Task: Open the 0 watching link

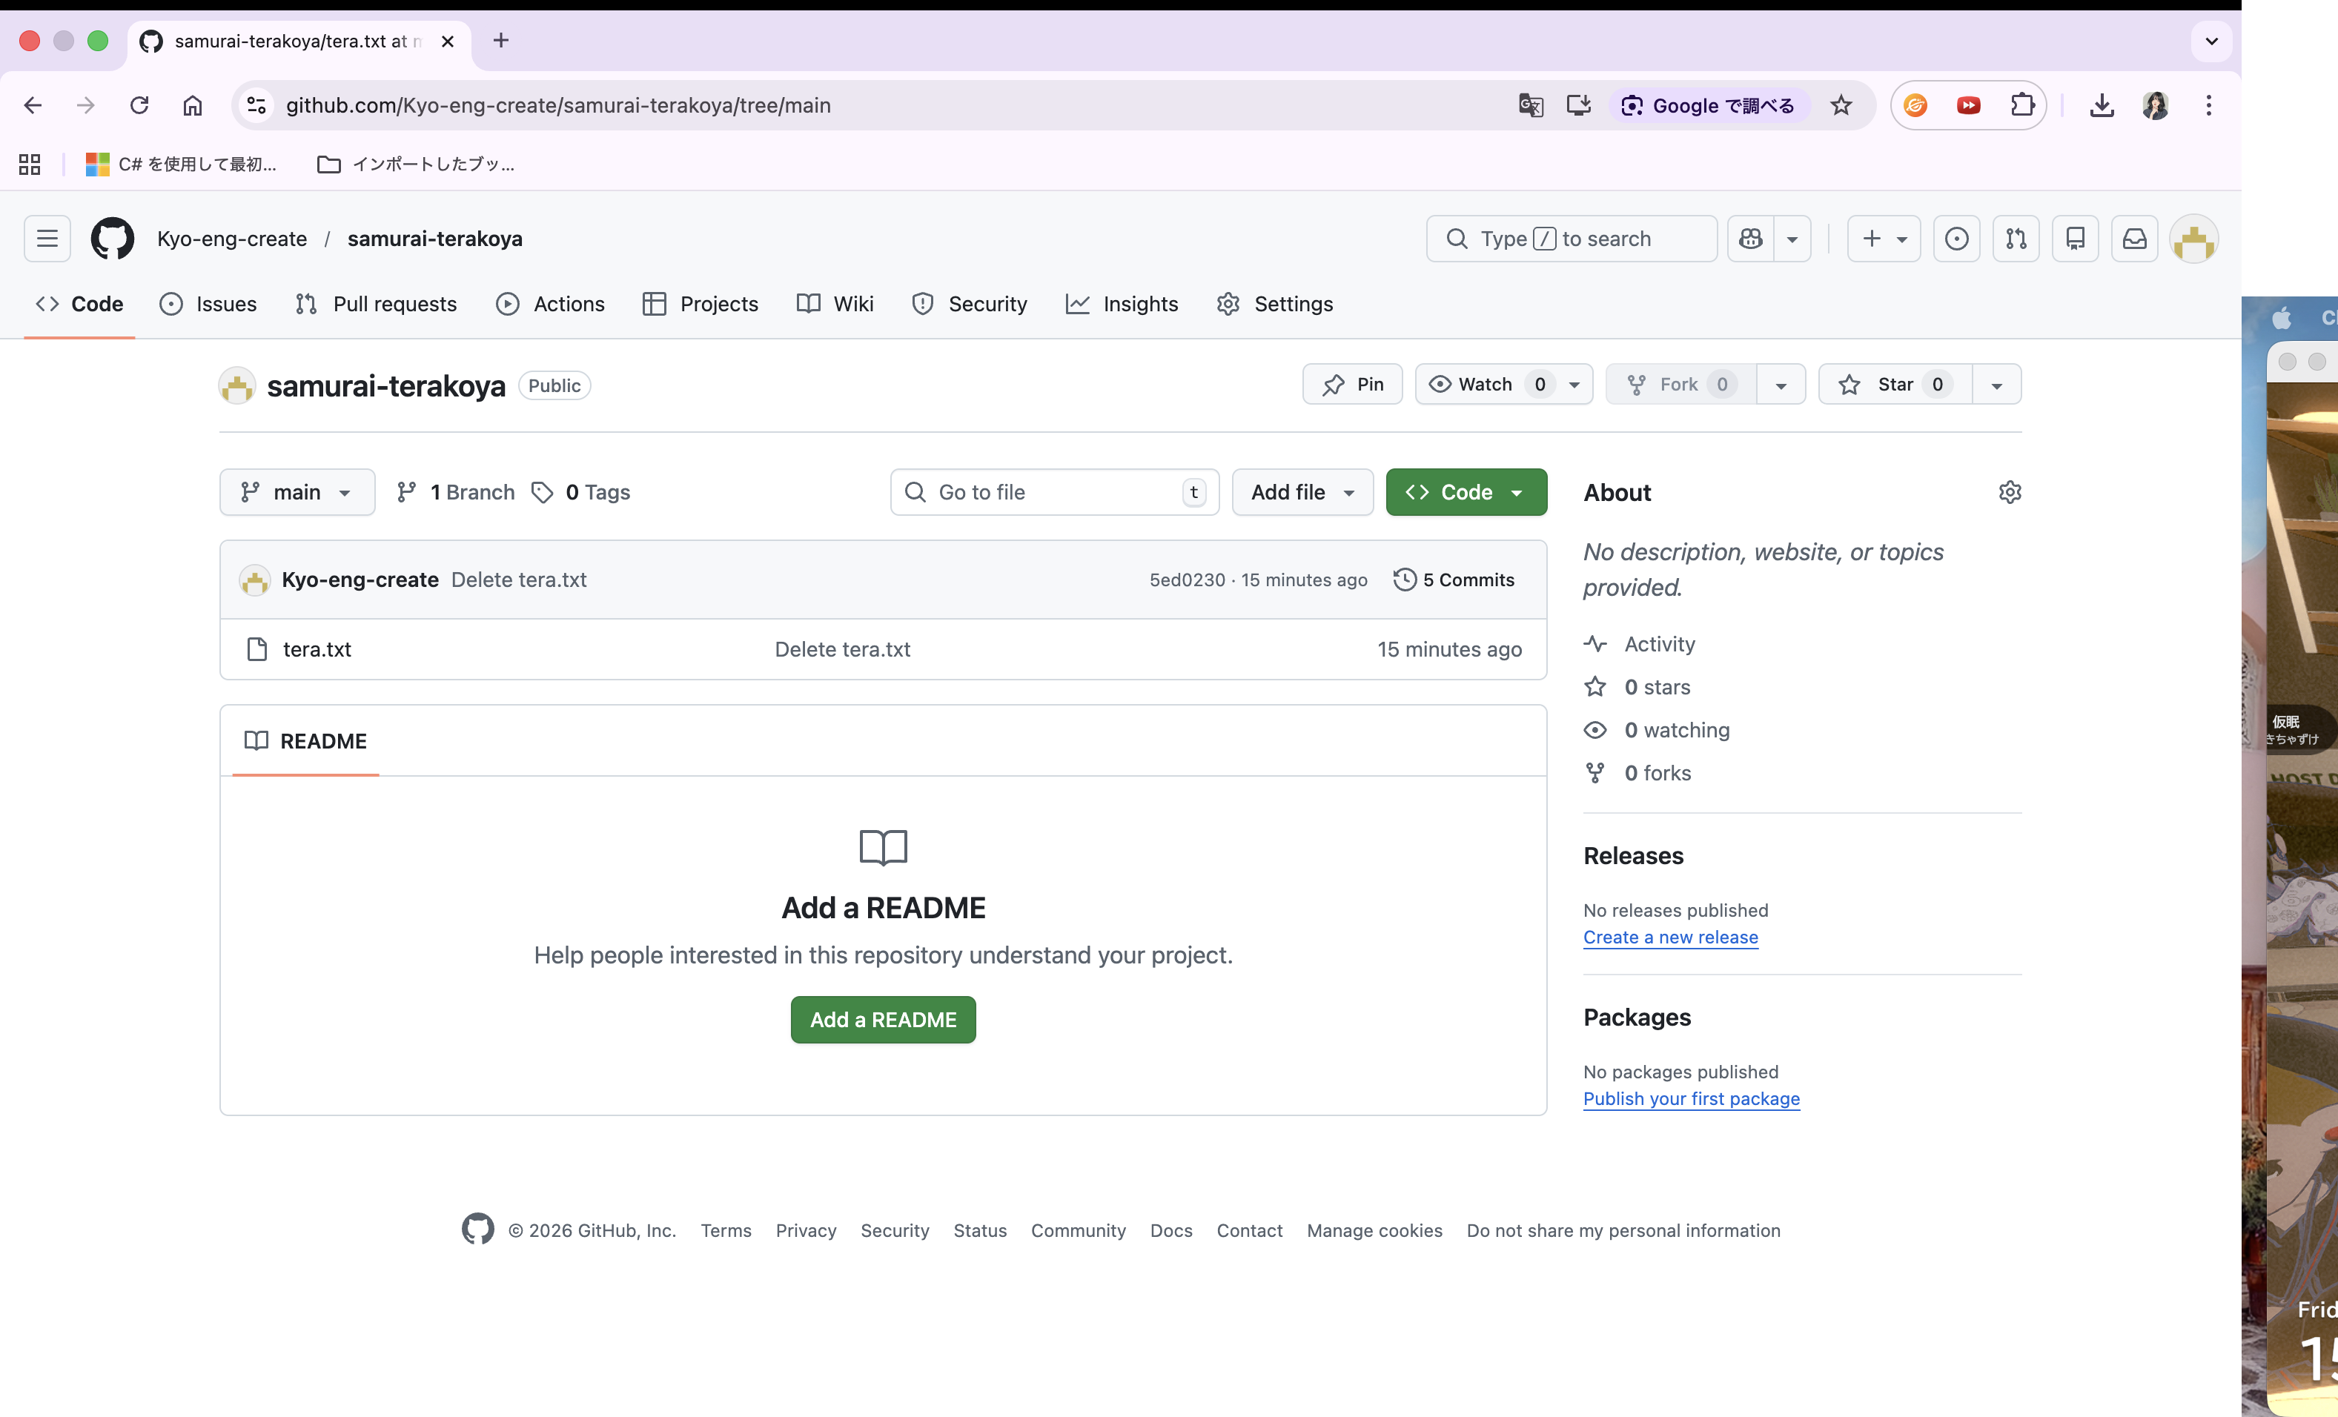Action: 1677,729
